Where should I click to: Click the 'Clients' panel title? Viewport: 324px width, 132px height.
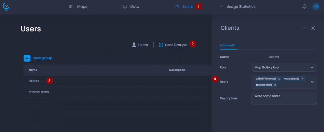[x=230, y=28]
